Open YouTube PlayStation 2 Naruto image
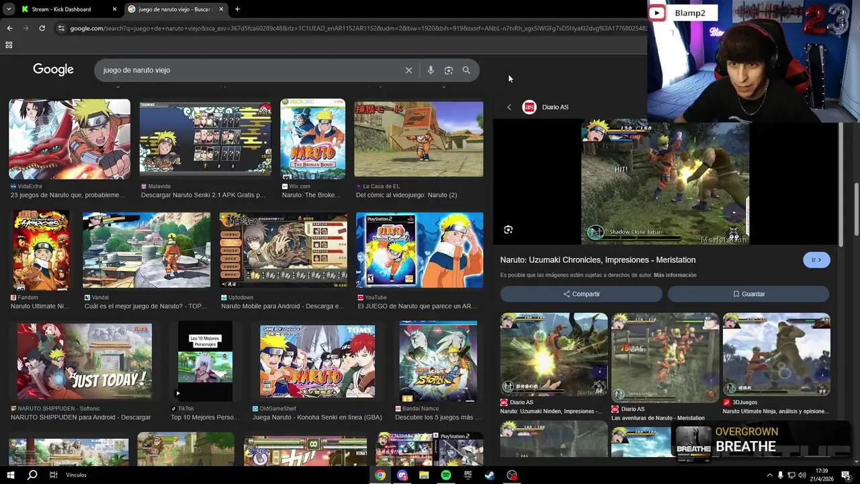The width and height of the screenshot is (860, 484). tap(419, 250)
